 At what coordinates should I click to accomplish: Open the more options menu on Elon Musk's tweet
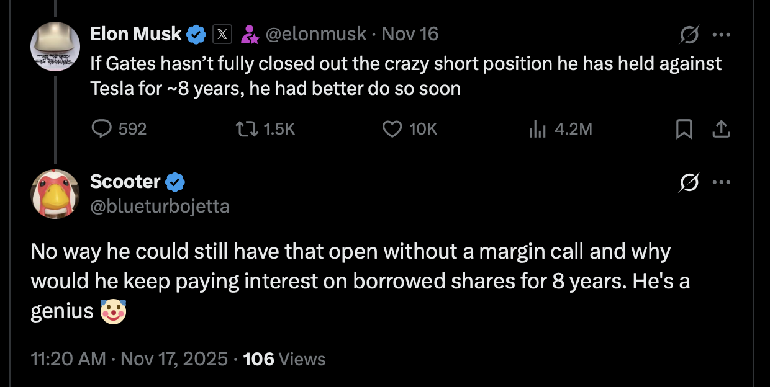722,34
